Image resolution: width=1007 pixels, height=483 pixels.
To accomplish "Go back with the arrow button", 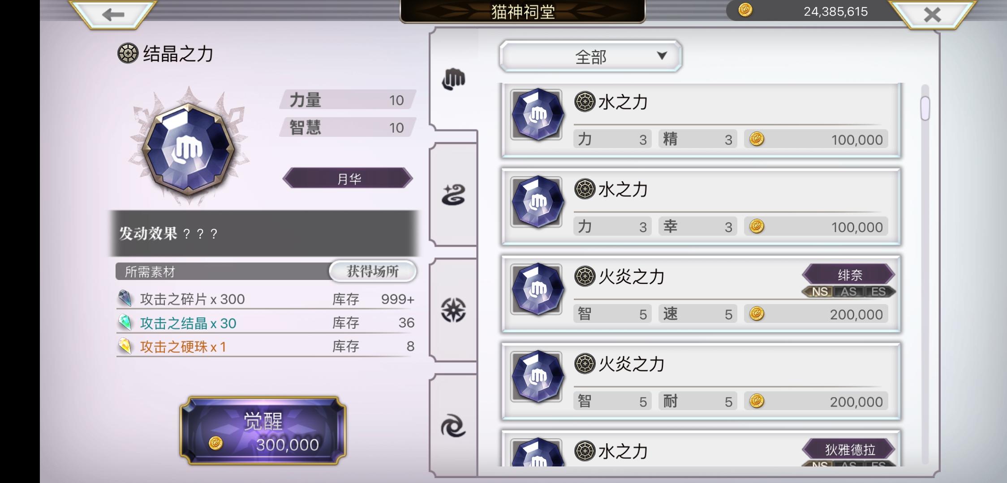I will pyautogui.click(x=112, y=14).
